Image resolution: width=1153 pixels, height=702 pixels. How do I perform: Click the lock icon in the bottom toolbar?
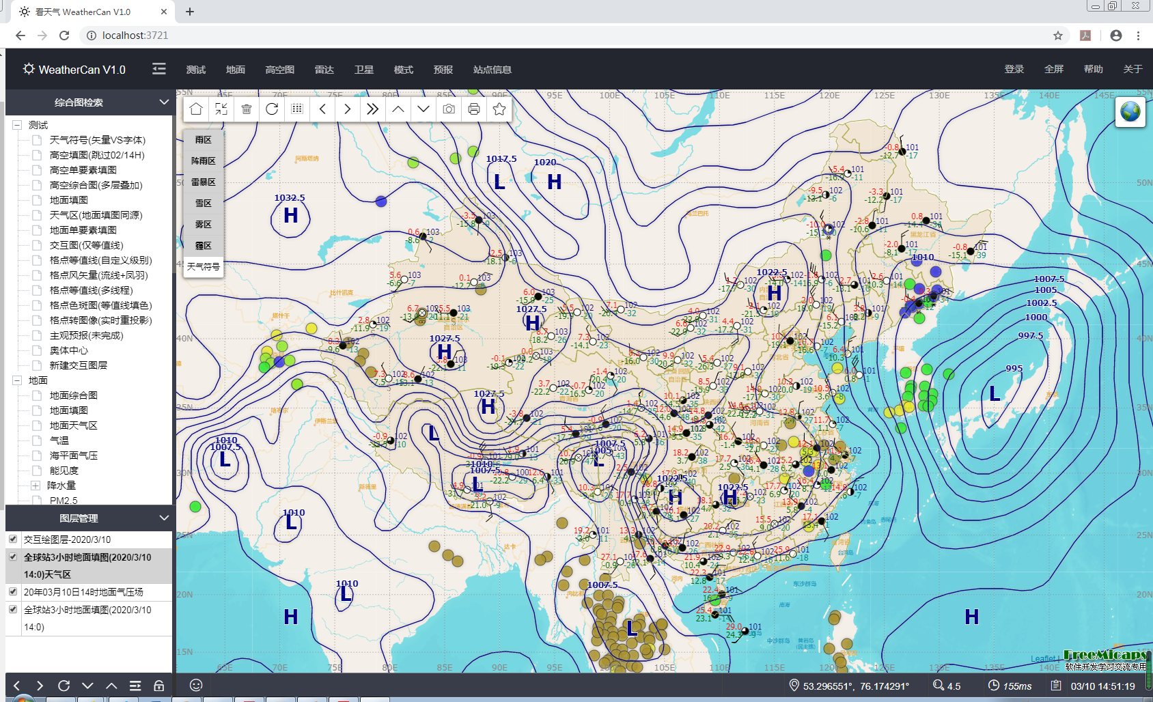(x=159, y=686)
